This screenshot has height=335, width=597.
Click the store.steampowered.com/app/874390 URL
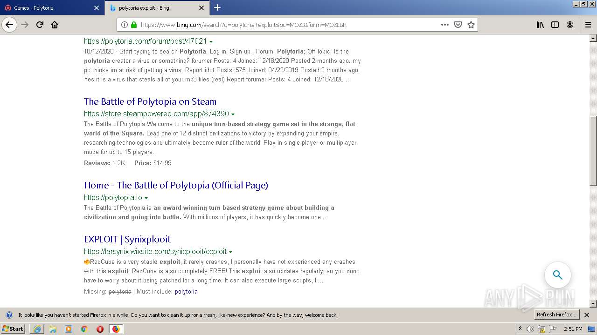pyautogui.click(x=156, y=114)
